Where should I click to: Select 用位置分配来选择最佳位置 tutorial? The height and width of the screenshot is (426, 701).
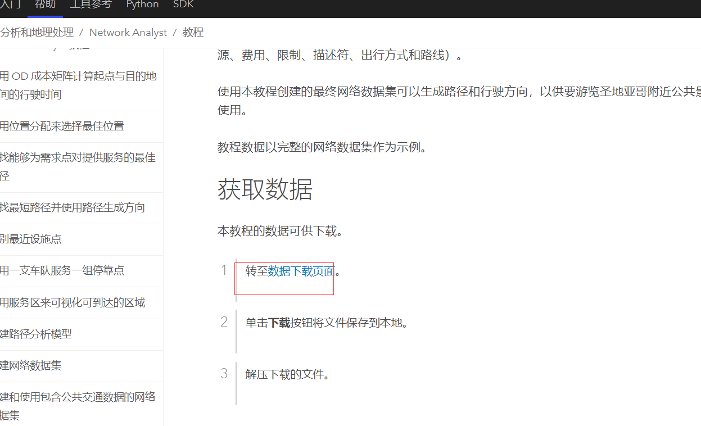pos(62,126)
